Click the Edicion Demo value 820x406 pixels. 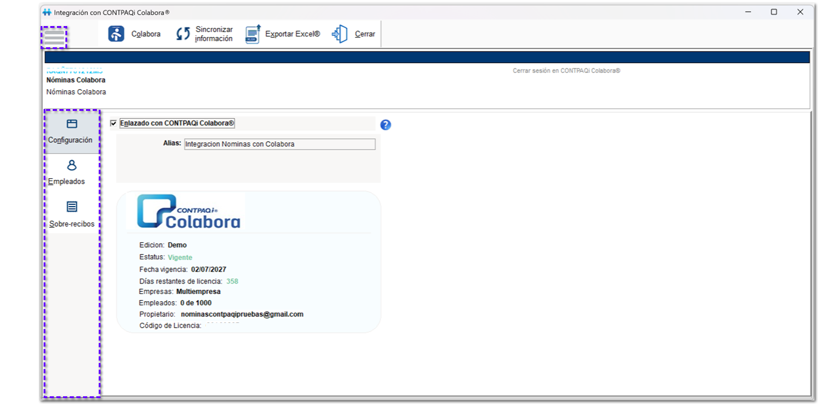click(177, 245)
